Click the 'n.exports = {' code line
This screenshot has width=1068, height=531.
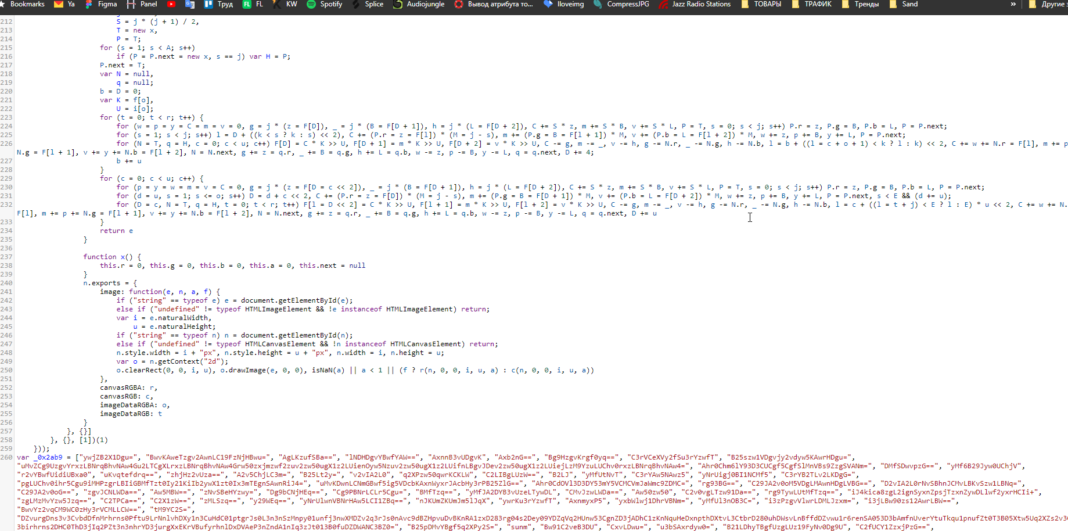[x=110, y=283]
